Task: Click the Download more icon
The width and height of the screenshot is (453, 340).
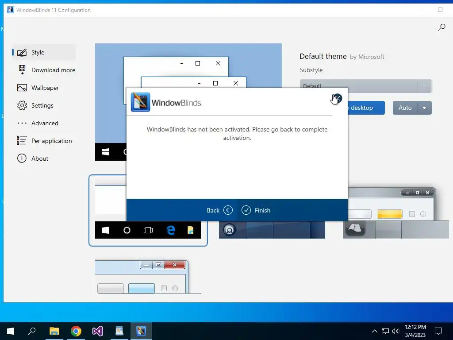Action: coord(22,70)
